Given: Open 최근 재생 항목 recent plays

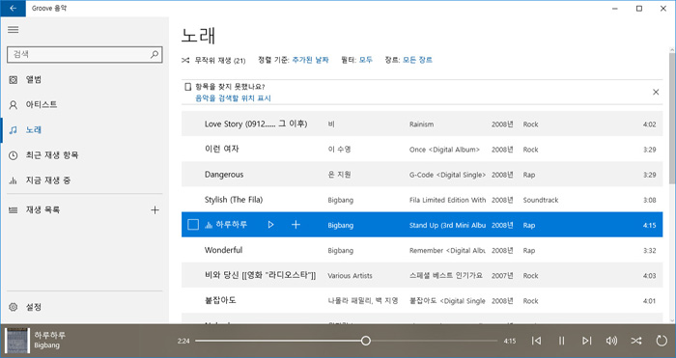Looking at the screenshot, I should click(x=84, y=155).
